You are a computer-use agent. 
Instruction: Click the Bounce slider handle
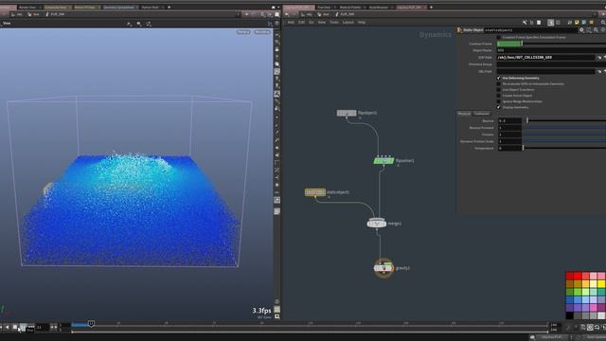(x=527, y=120)
